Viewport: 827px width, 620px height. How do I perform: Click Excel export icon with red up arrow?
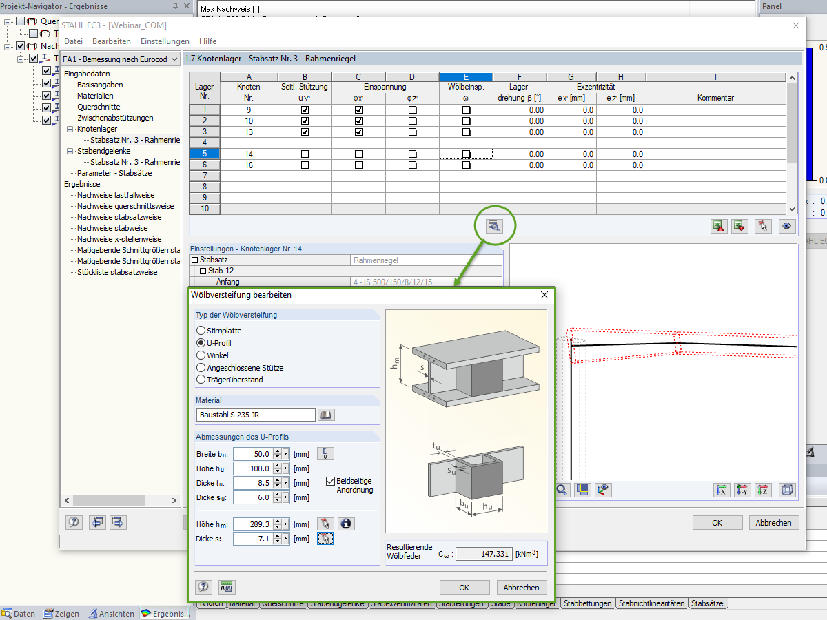pyautogui.click(x=719, y=225)
